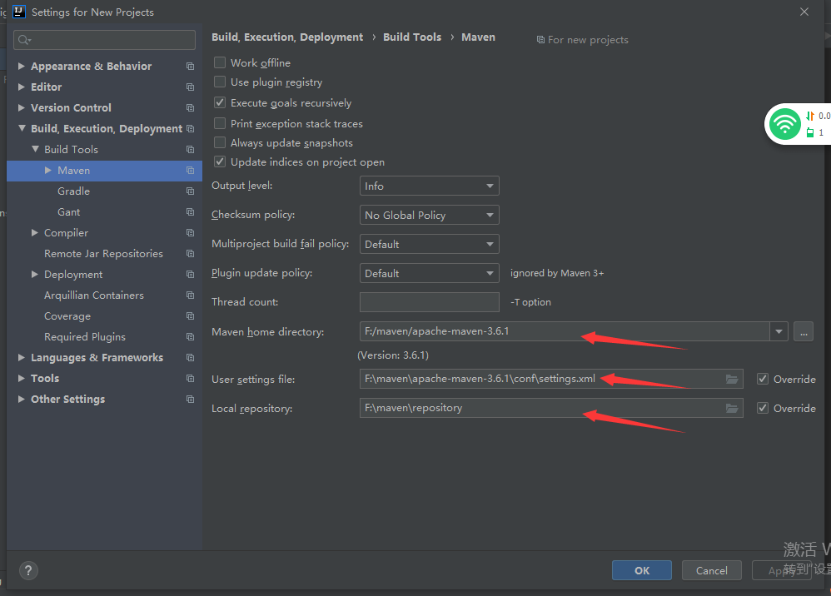Open the Plugin update policy dropdown
Image resolution: width=831 pixels, height=596 pixels.
click(430, 273)
